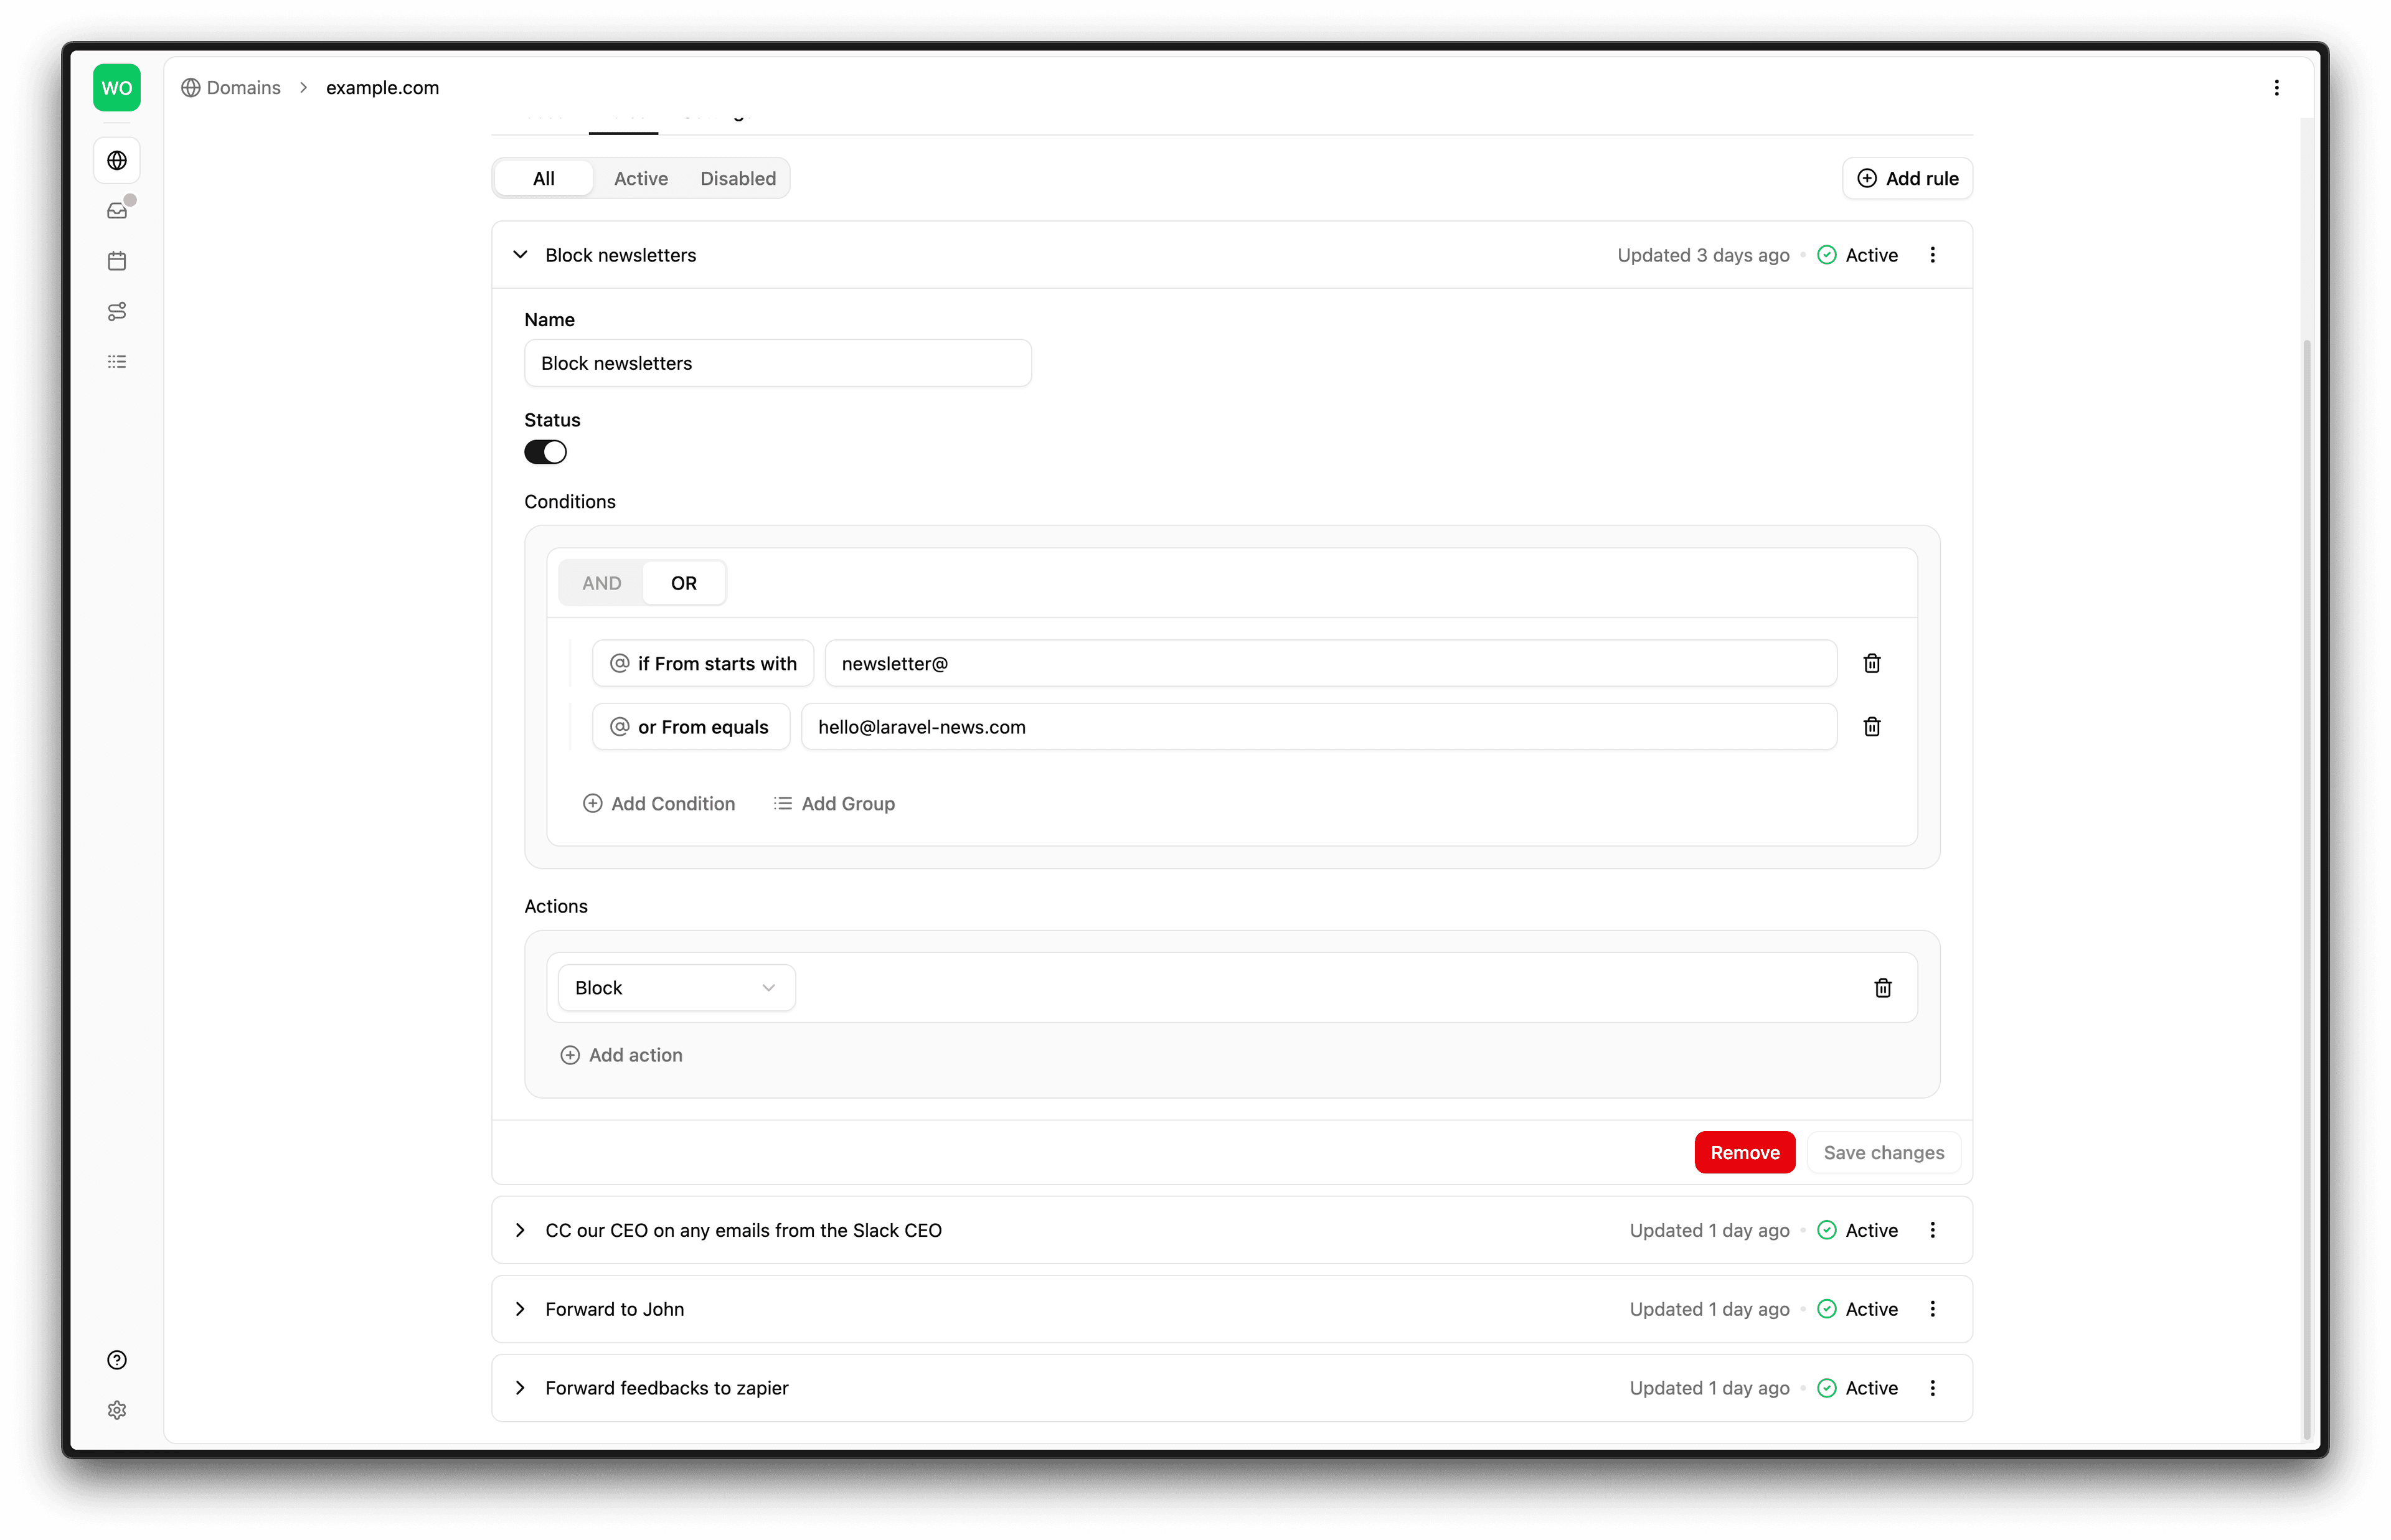2391x1540 pixels.
Task: Collapse the Block newsletters rule
Action: pos(520,255)
